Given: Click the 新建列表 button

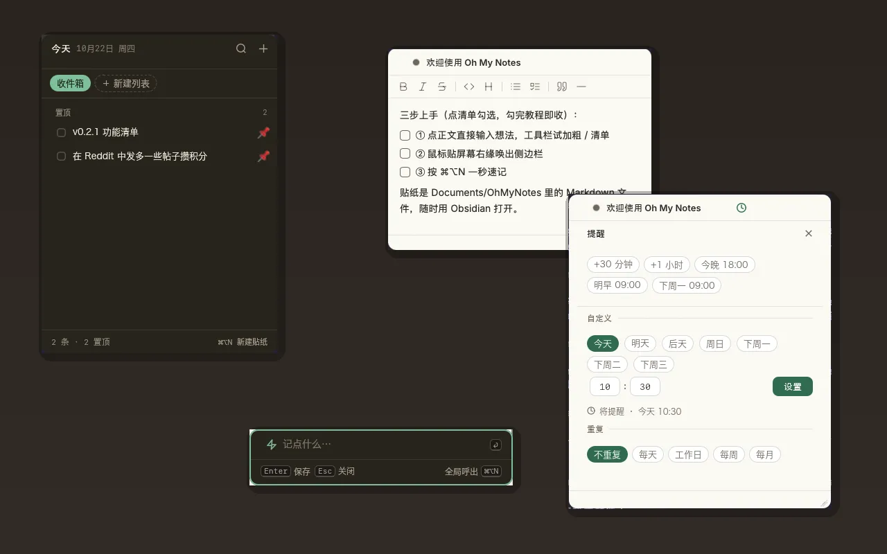Looking at the screenshot, I should click(x=125, y=83).
